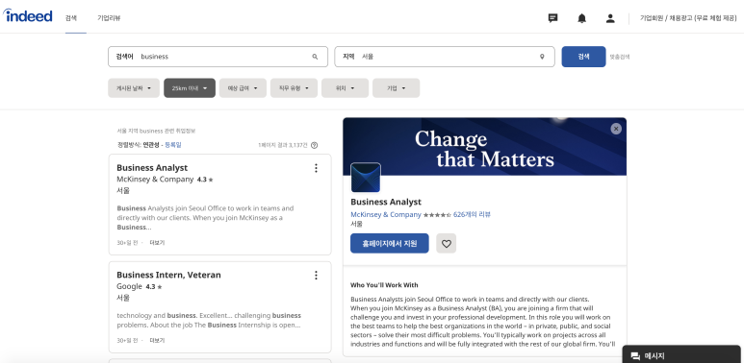
Task: Expand the 위치 location filter dropdown
Action: (345, 88)
